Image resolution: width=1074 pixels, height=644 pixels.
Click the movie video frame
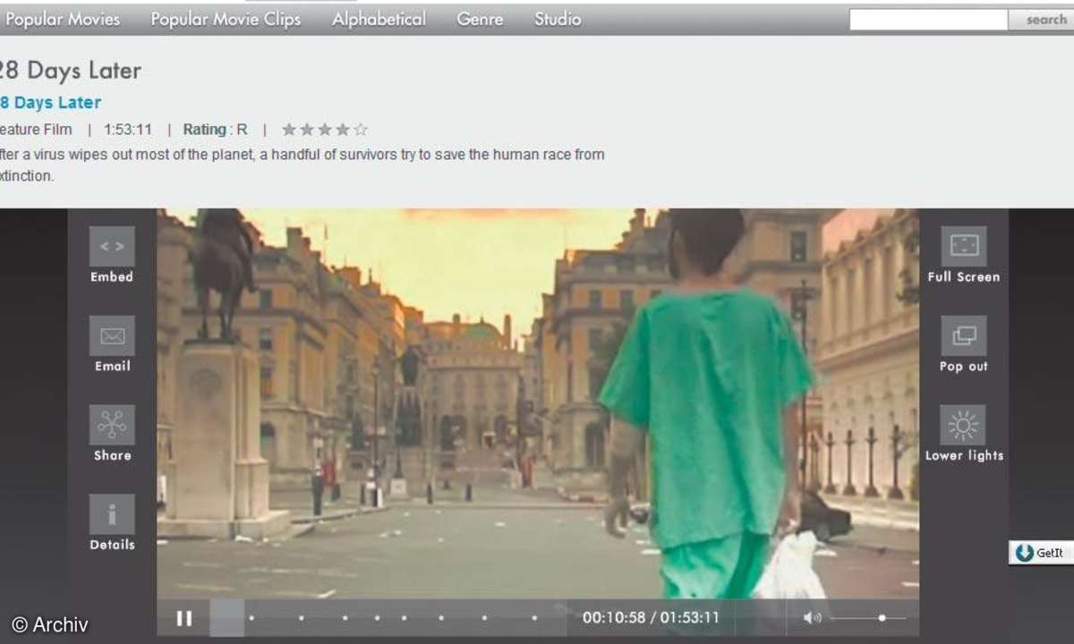click(538, 403)
